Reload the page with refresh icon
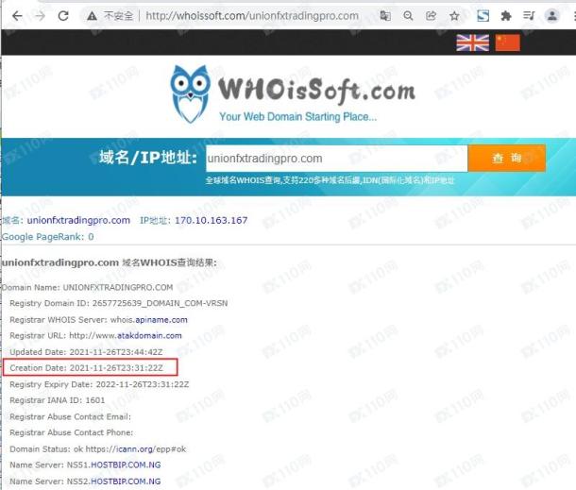 [63, 16]
